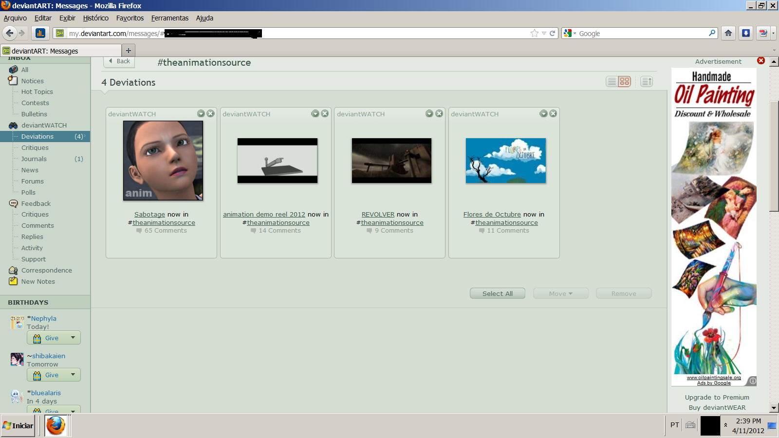
Task: Click the blue chart toolbar icon
Action: (x=40, y=33)
